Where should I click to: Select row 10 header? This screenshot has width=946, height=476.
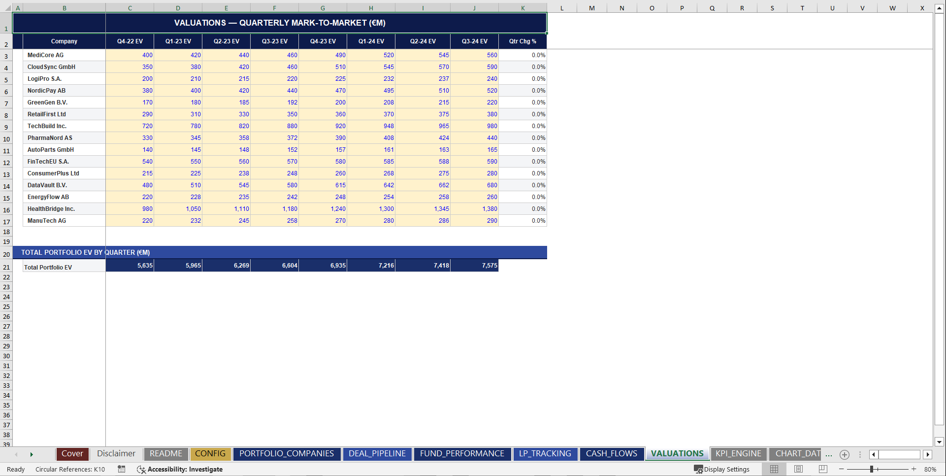pos(6,139)
